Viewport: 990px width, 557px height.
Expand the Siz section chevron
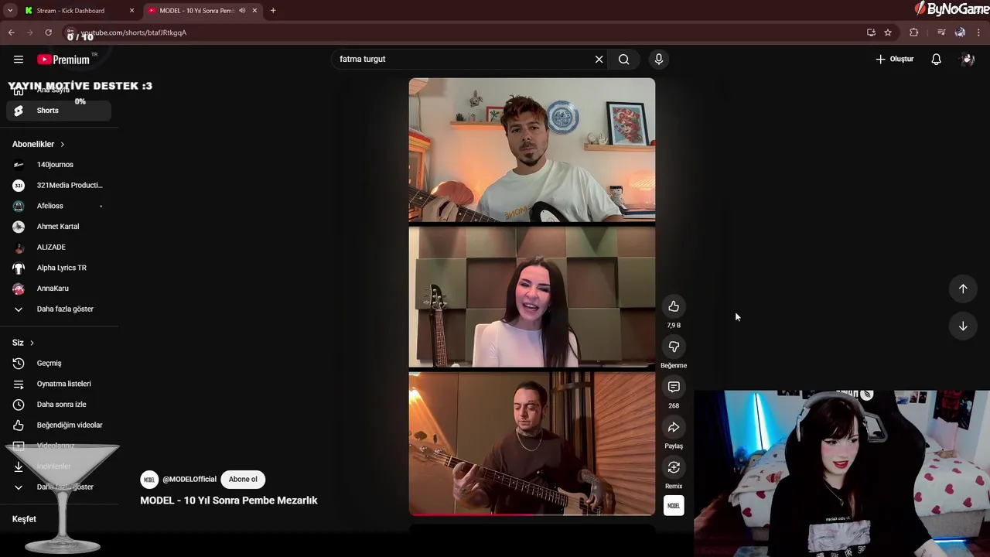coord(32,343)
